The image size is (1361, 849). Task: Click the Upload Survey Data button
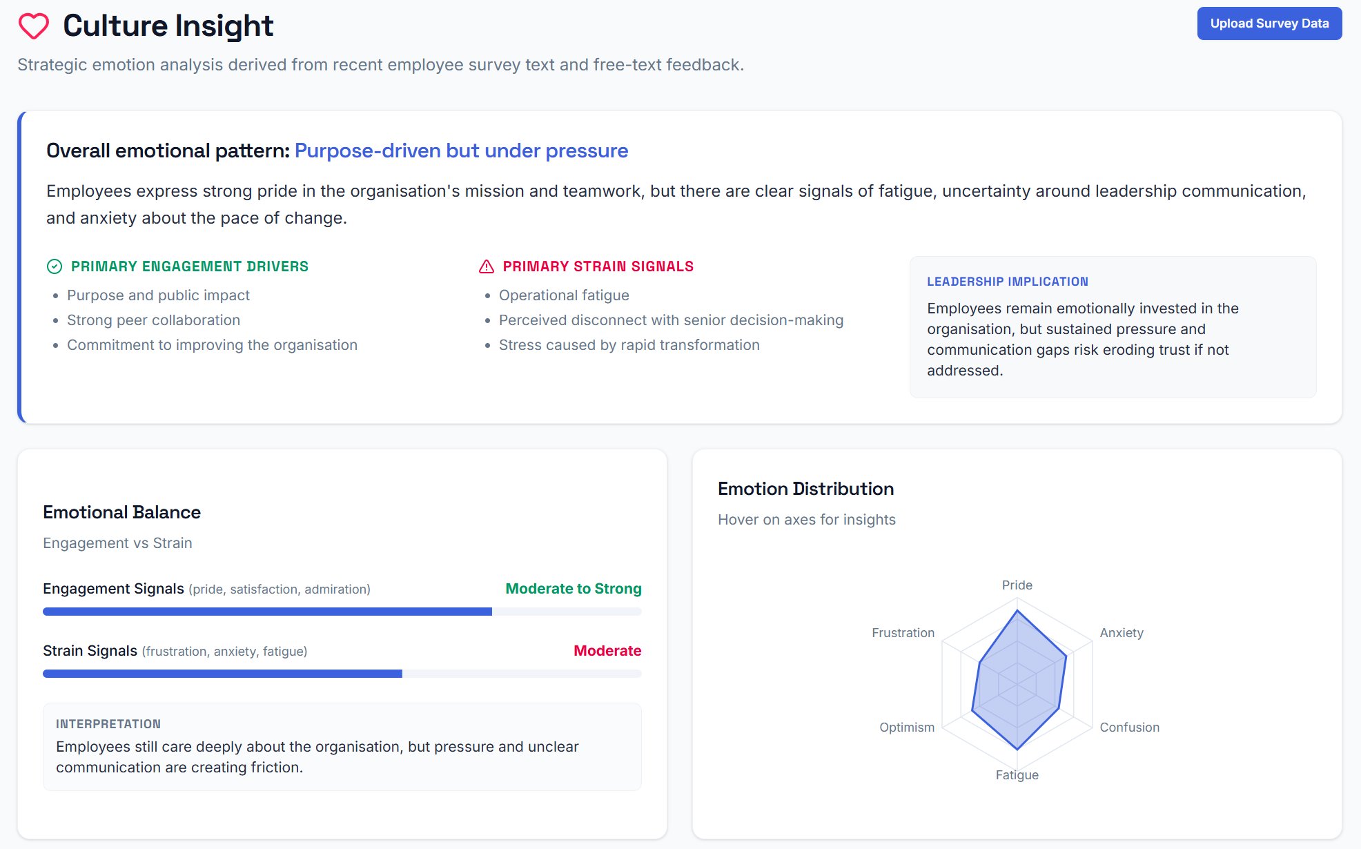click(1269, 23)
